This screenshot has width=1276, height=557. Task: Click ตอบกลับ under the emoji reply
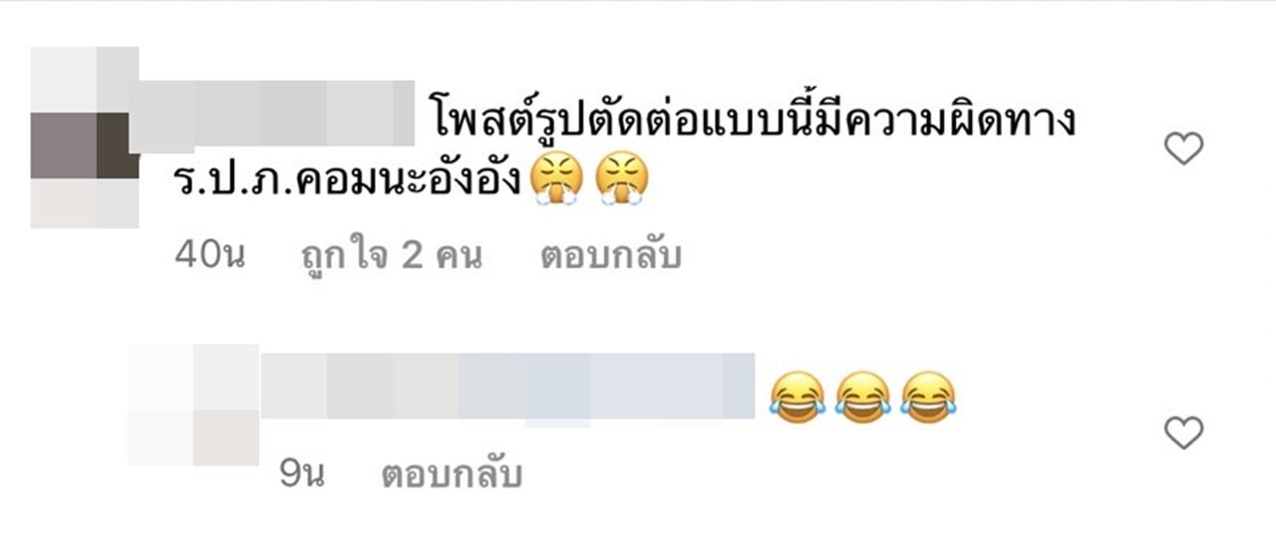click(453, 475)
